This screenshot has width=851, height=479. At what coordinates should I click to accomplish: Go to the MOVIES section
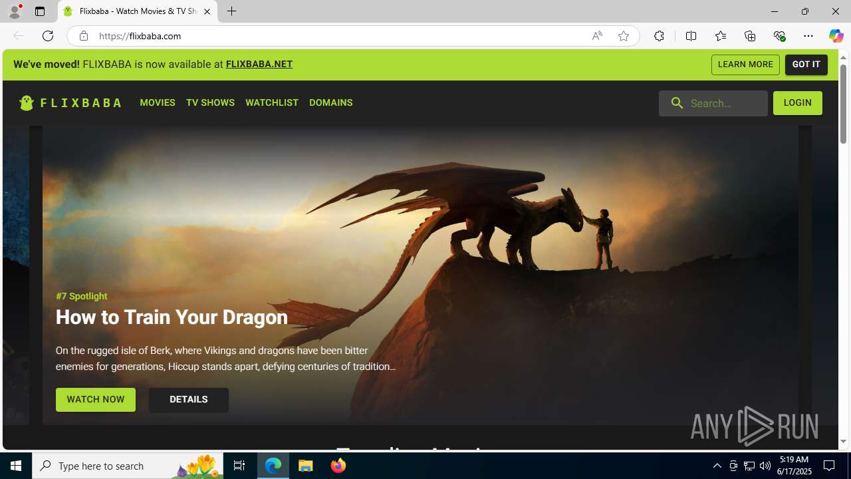point(158,102)
